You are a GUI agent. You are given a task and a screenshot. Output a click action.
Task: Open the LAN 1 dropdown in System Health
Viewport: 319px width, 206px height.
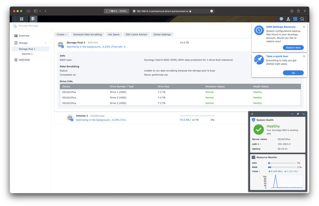coord(260,144)
